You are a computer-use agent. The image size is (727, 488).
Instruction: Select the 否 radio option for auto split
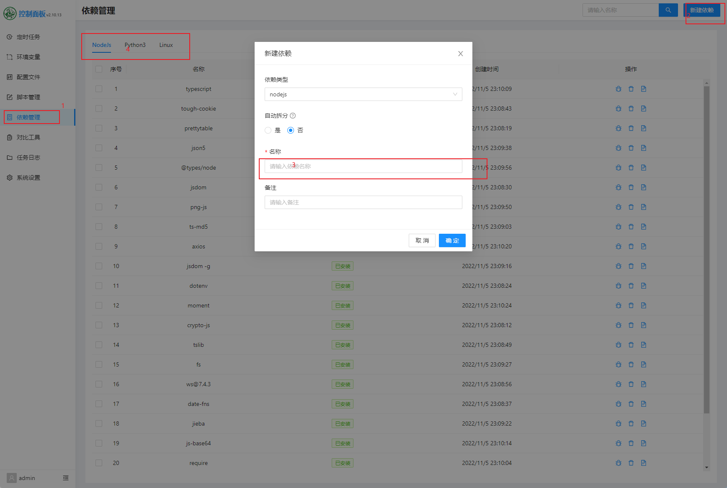(291, 130)
